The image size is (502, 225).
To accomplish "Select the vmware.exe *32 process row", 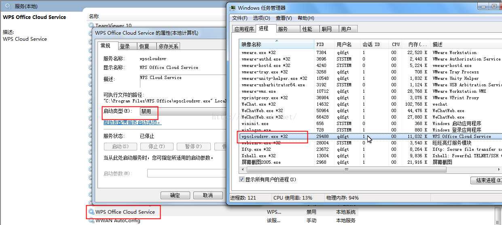I will [x=371, y=52].
